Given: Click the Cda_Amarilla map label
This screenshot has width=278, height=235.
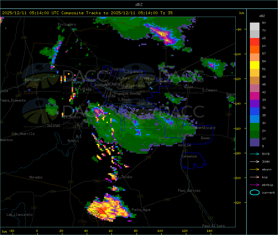Looking at the screenshot, I should click(x=23, y=134).
